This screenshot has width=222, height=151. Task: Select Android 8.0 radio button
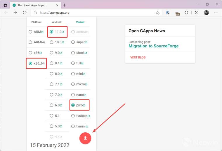click(x=51, y=74)
